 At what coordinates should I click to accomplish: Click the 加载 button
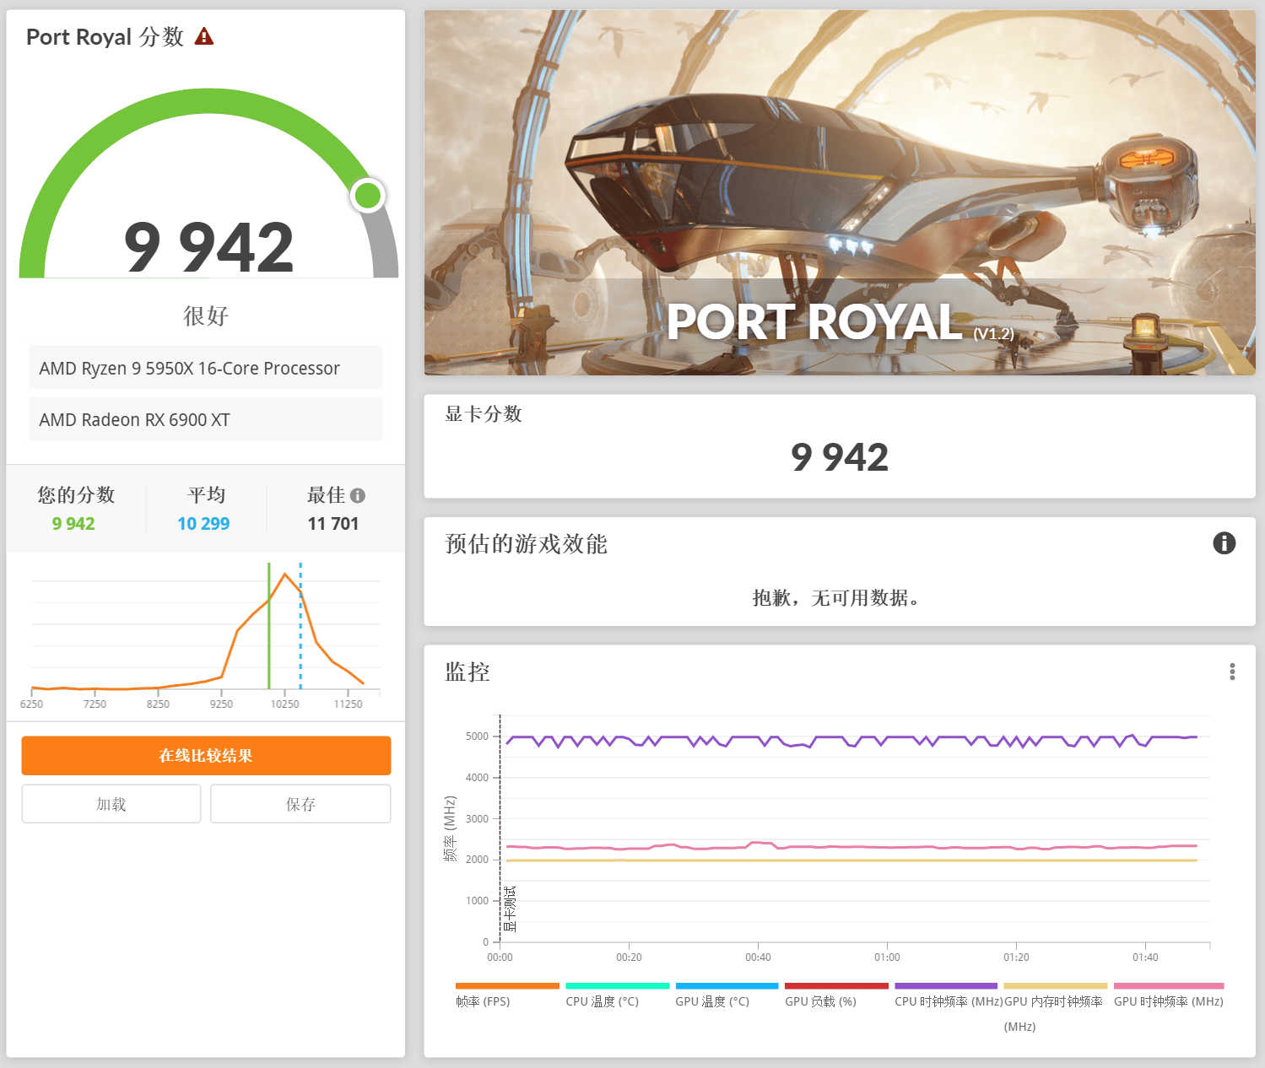111,804
